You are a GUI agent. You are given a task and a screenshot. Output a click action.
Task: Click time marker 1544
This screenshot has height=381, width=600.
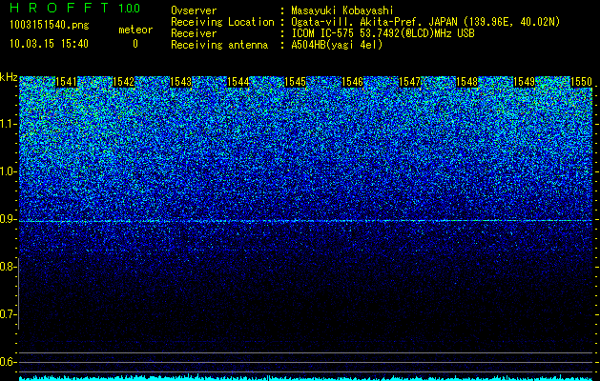(238, 82)
